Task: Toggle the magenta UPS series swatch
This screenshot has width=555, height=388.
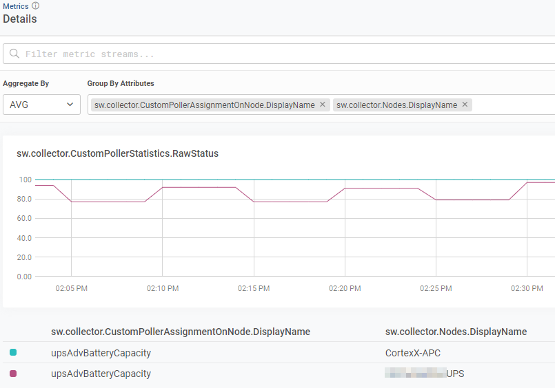Action: click(13, 374)
